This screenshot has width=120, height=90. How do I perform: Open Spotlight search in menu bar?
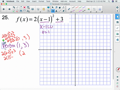tap(109, 1)
